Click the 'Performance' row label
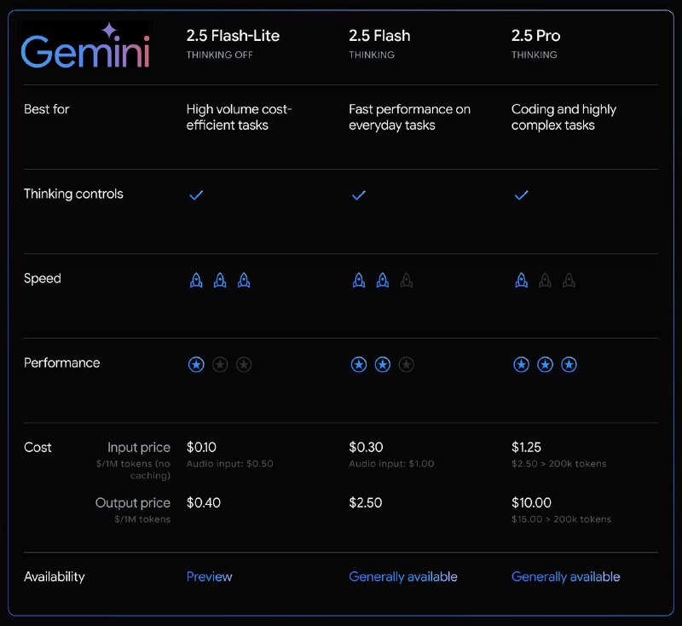 tap(61, 362)
